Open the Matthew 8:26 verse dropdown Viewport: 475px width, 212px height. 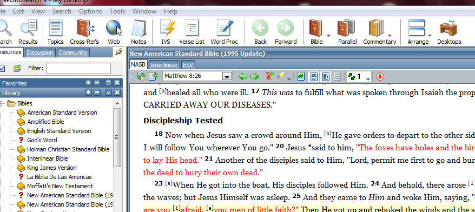(227, 76)
